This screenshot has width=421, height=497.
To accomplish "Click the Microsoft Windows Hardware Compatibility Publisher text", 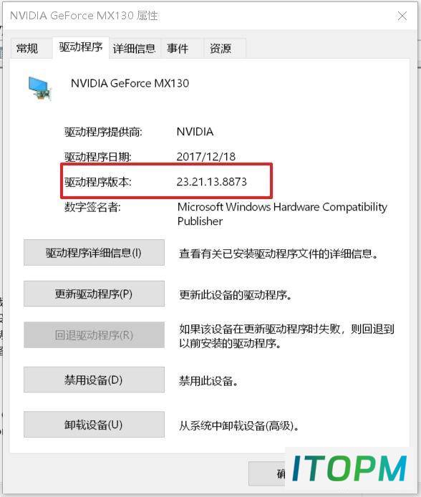I will [282, 214].
